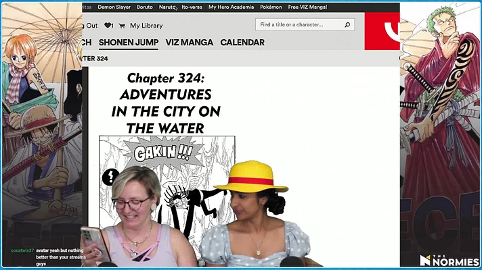Switch to the VIZ MANGA tab
The height and width of the screenshot is (270, 482).
(189, 43)
